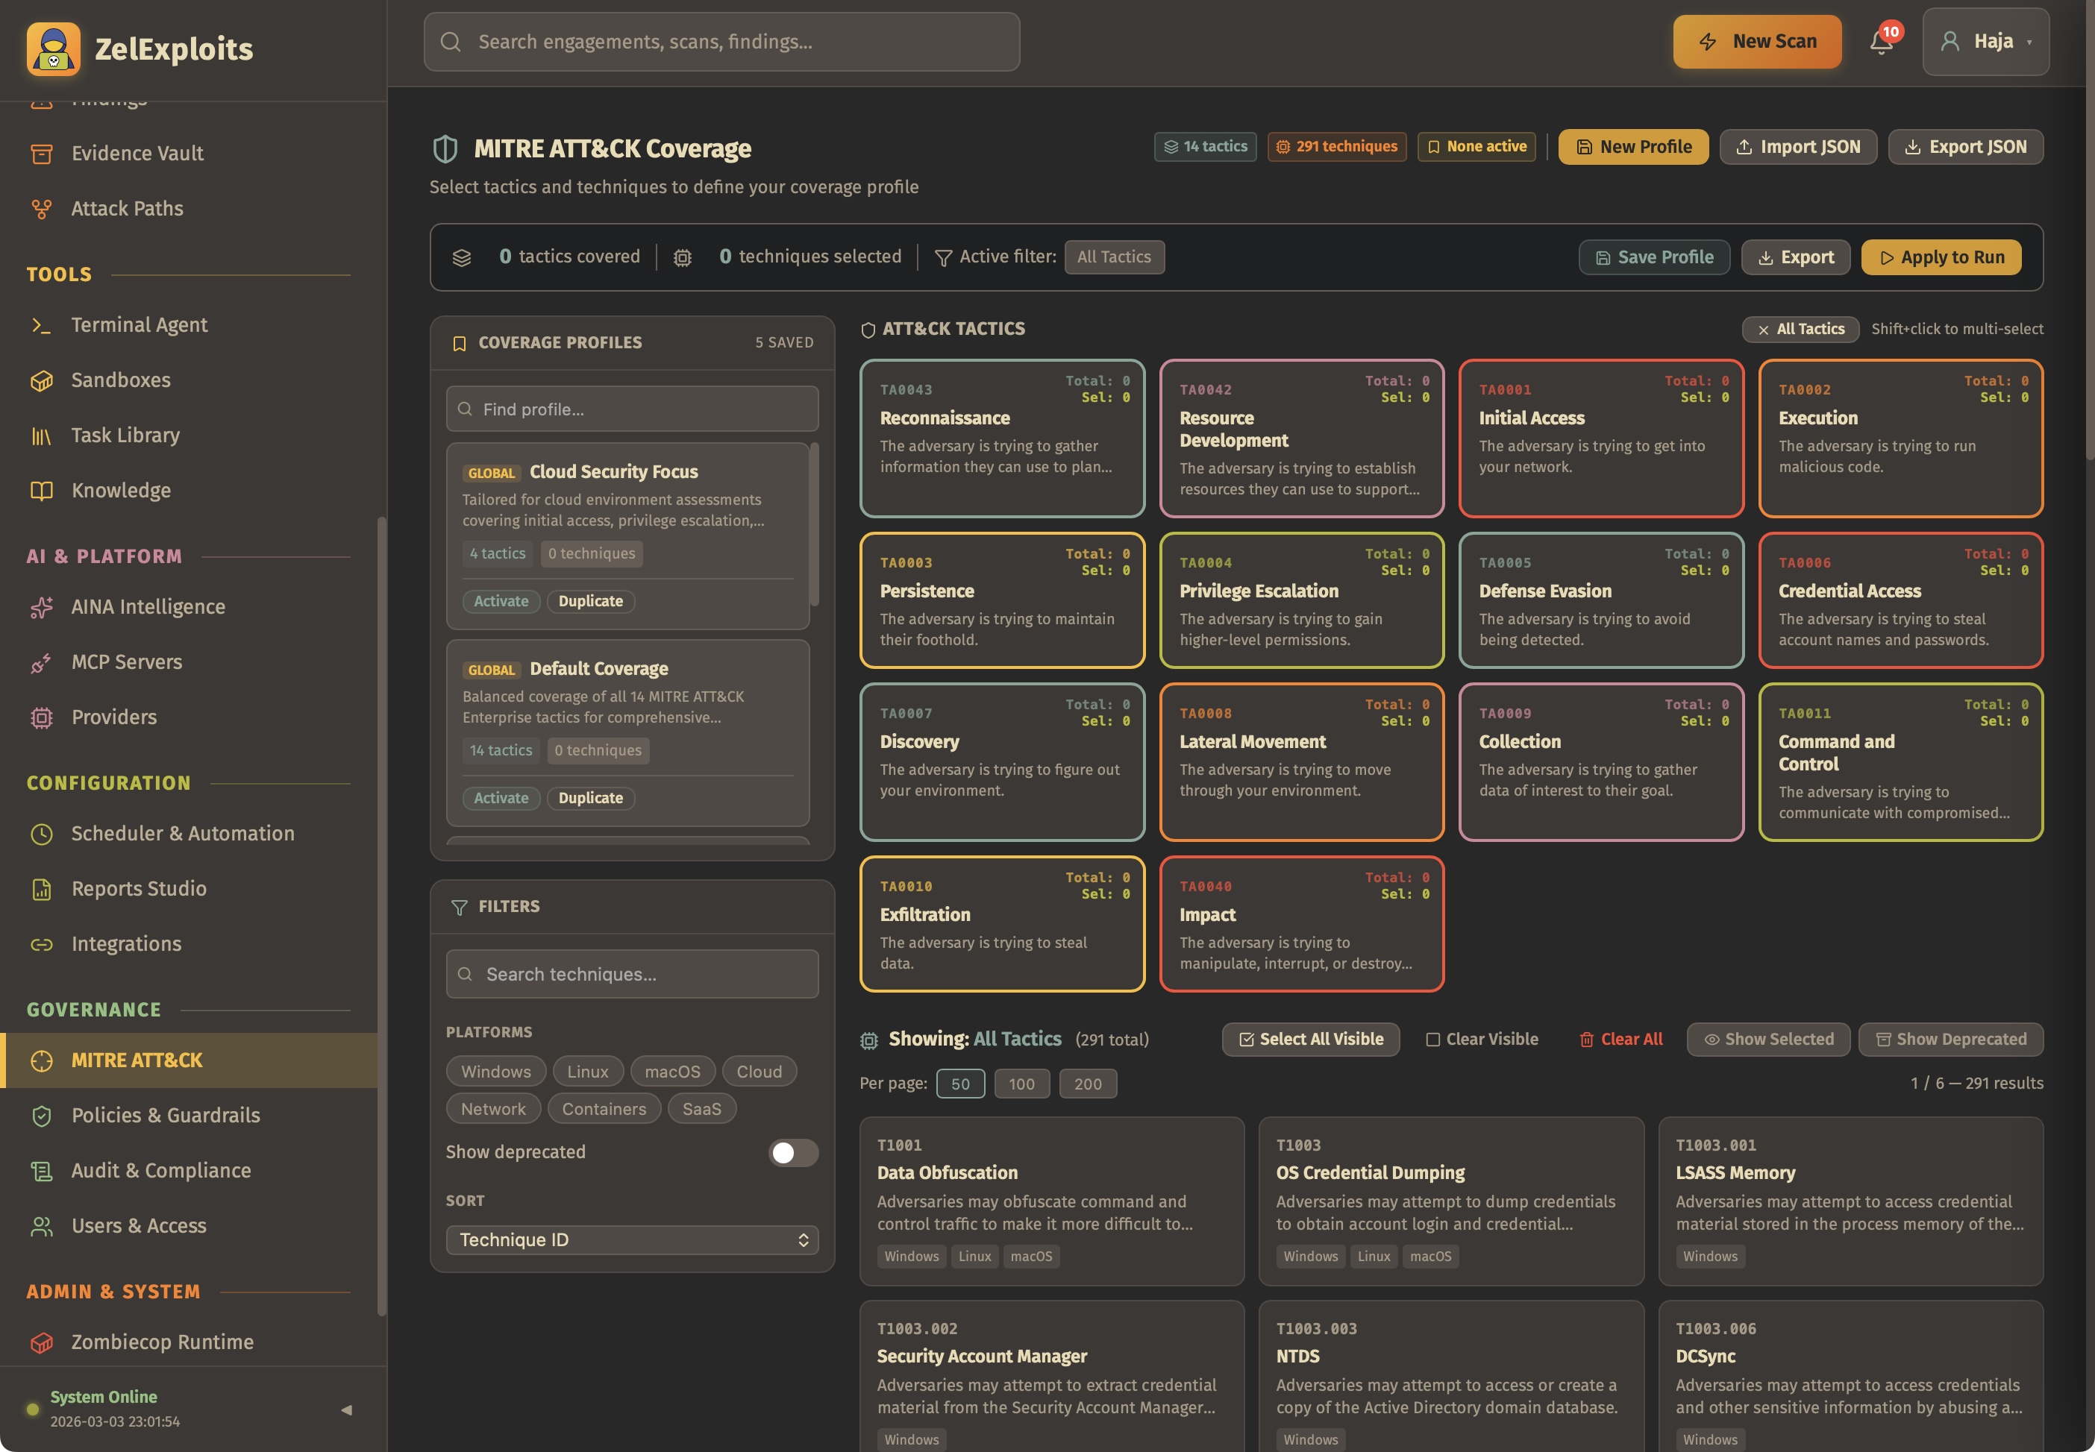Open the Technique ID sort dropdown

coord(630,1239)
